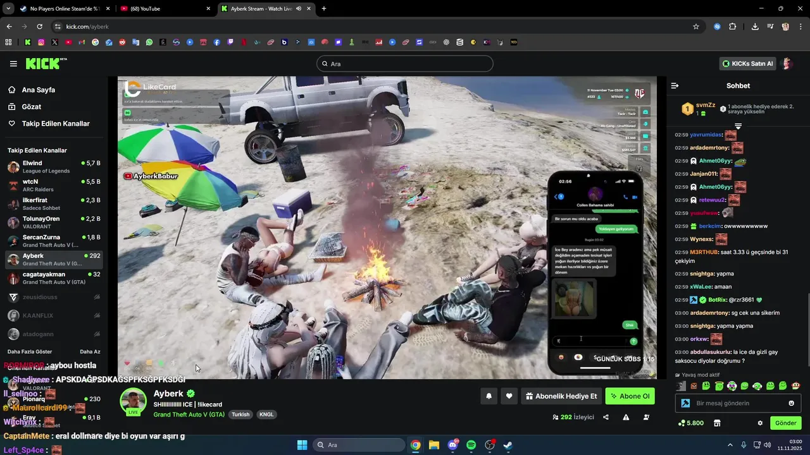This screenshot has height=455, width=810.
Task: Open ilkerfirat channel in followed list
Action: click(54, 203)
